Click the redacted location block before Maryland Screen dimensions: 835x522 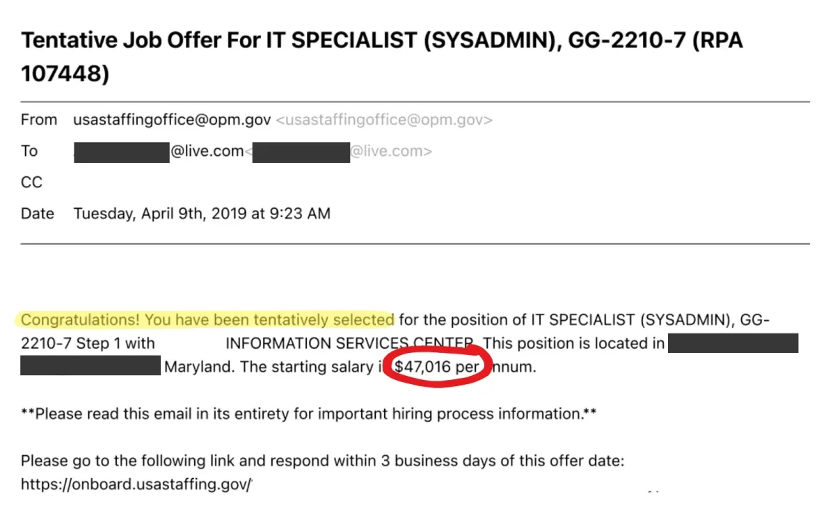point(90,366)
